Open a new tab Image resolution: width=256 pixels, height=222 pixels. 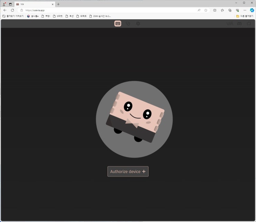tap(58, 4)
